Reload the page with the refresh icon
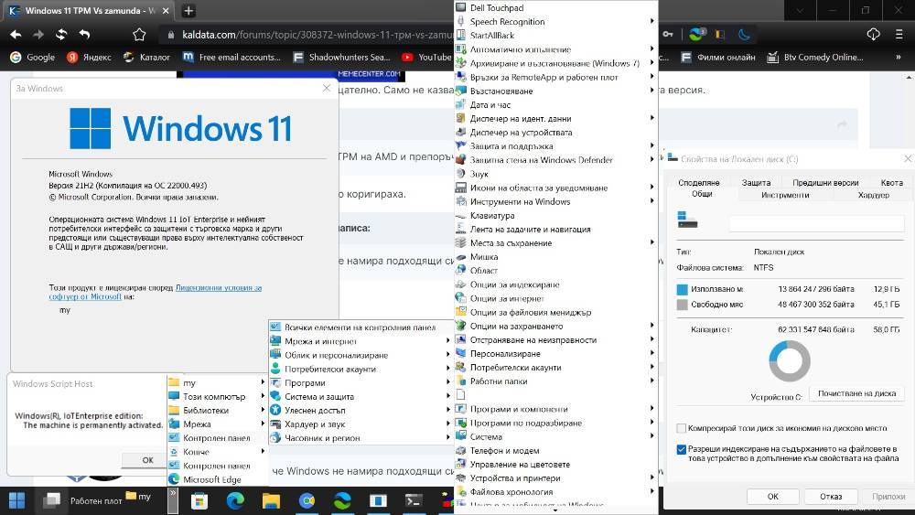The height and width of the screenshot is (515, 915). coord(61,35)
